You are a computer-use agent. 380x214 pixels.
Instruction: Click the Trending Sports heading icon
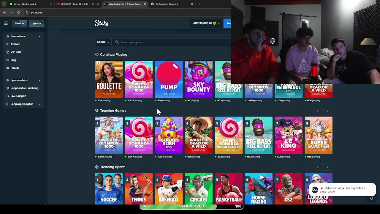[x=97, y=167]
